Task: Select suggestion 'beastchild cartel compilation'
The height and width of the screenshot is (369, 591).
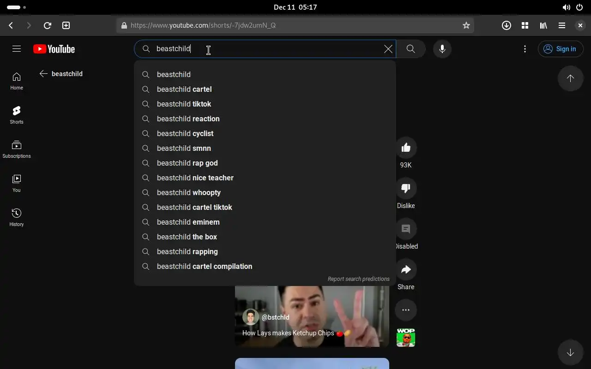Action: point(265,266)
